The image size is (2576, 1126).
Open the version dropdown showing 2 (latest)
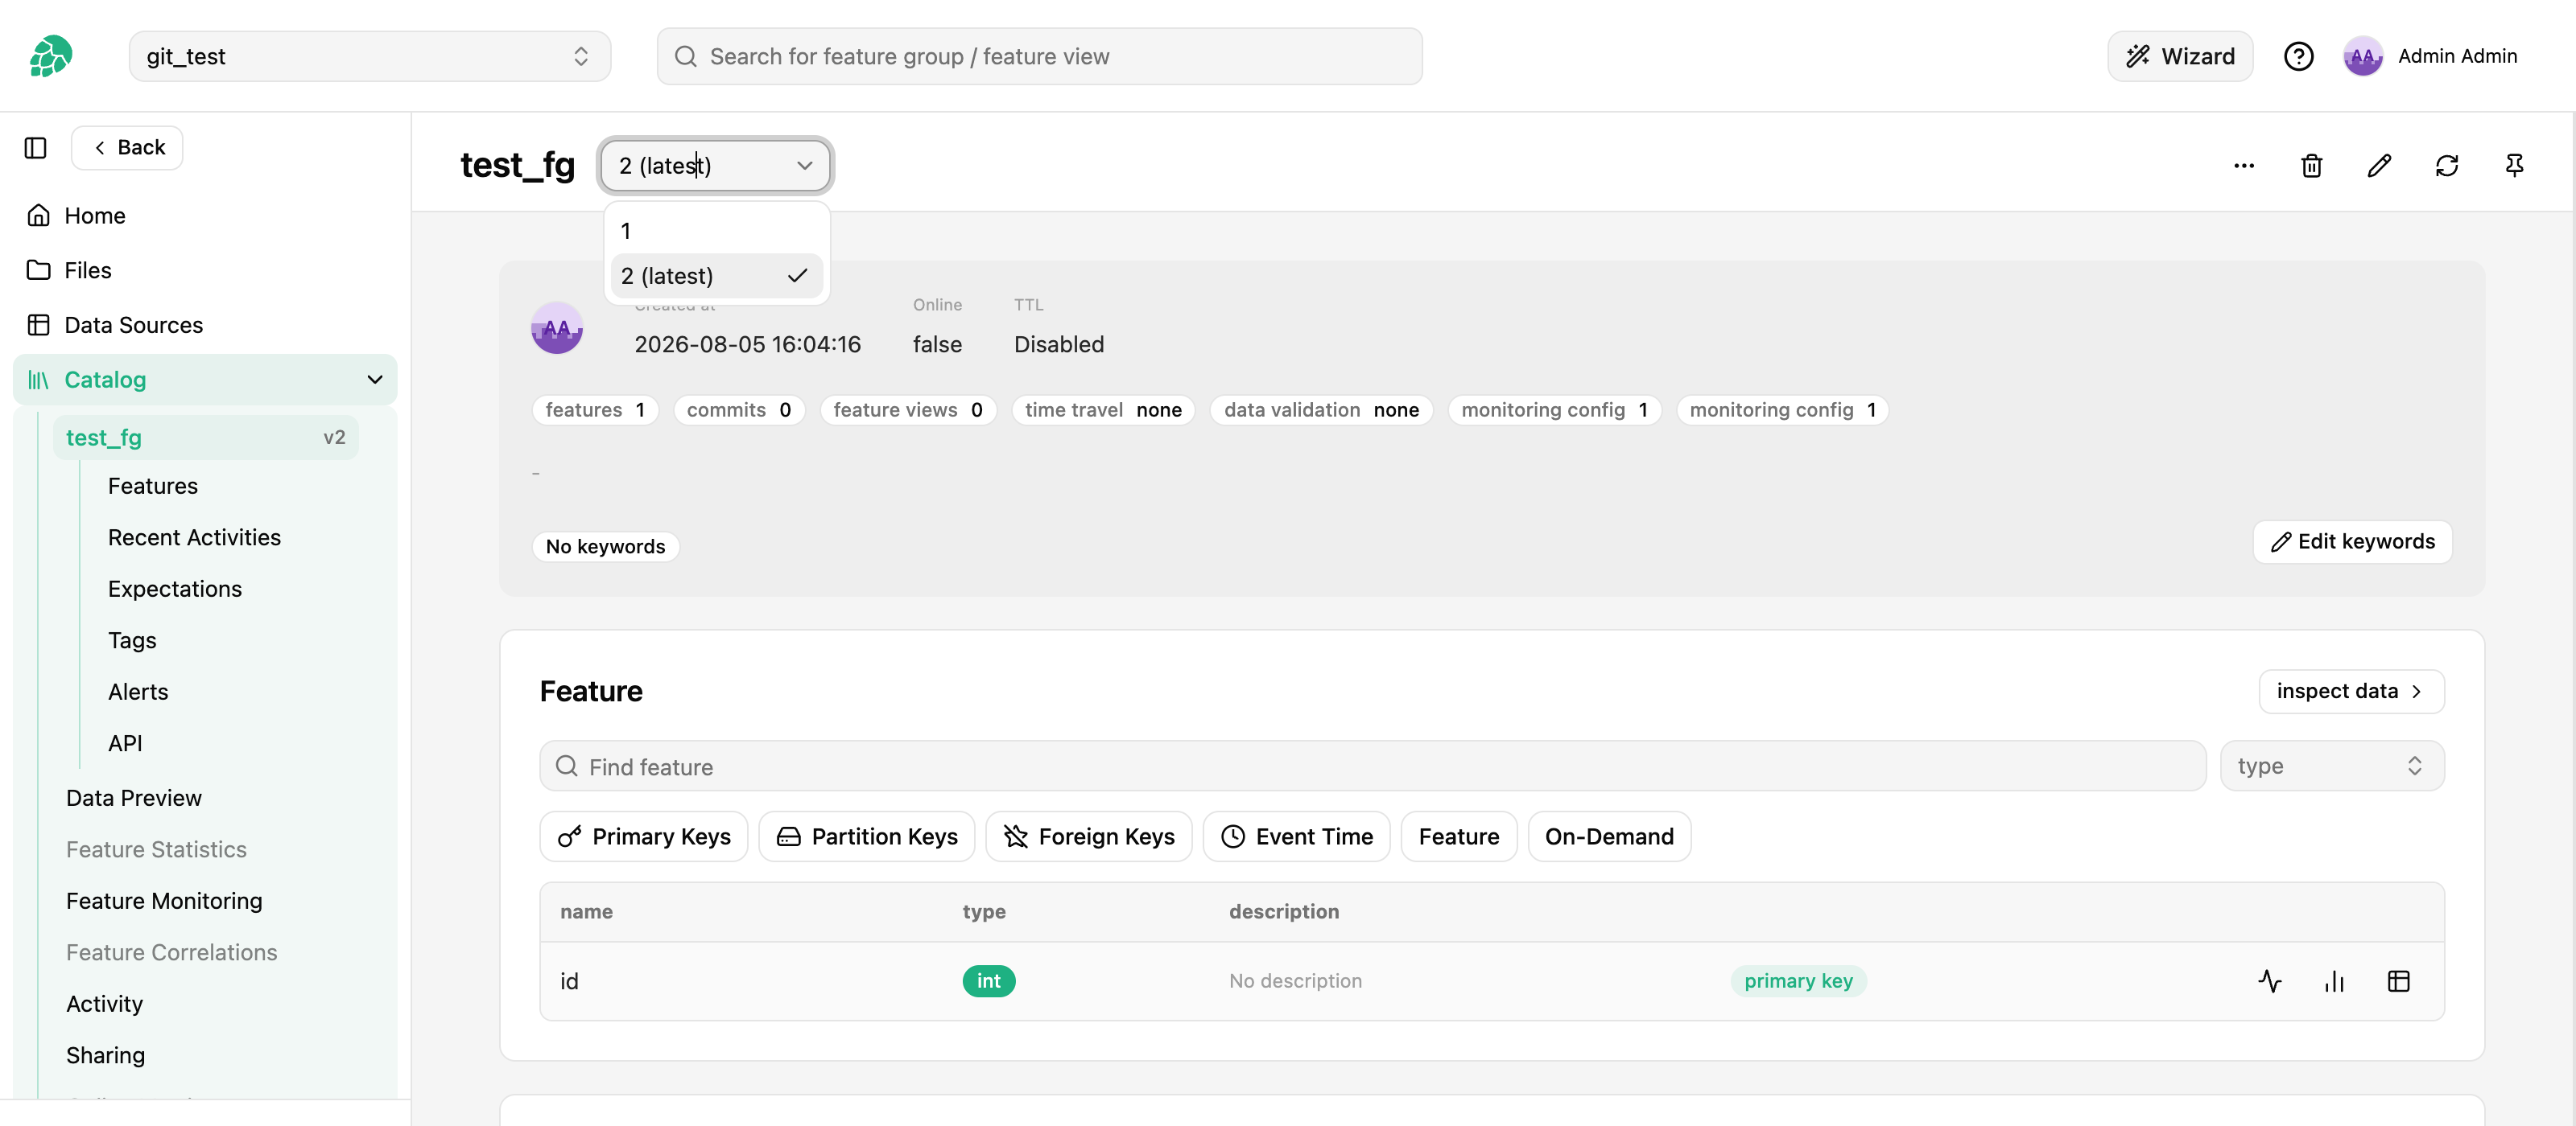point(715,166)
